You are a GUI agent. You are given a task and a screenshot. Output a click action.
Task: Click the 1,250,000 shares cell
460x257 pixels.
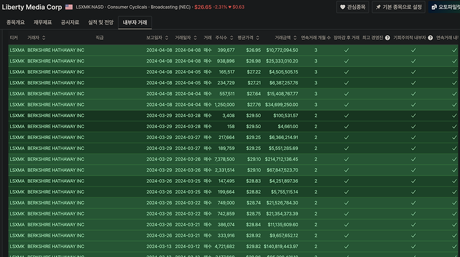pyautogui.click(x=224, y=104)
